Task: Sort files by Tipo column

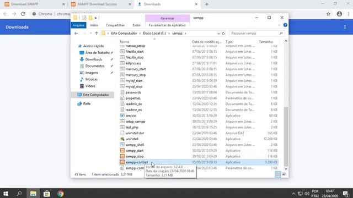Action: [x=229, y=42]
